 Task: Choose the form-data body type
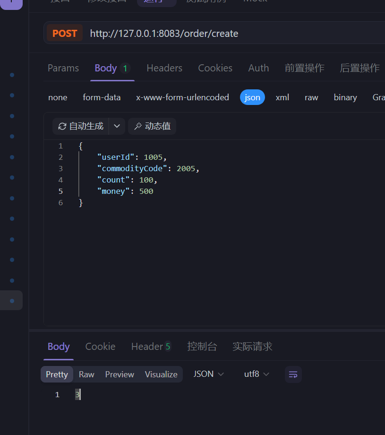click(102, 97)
